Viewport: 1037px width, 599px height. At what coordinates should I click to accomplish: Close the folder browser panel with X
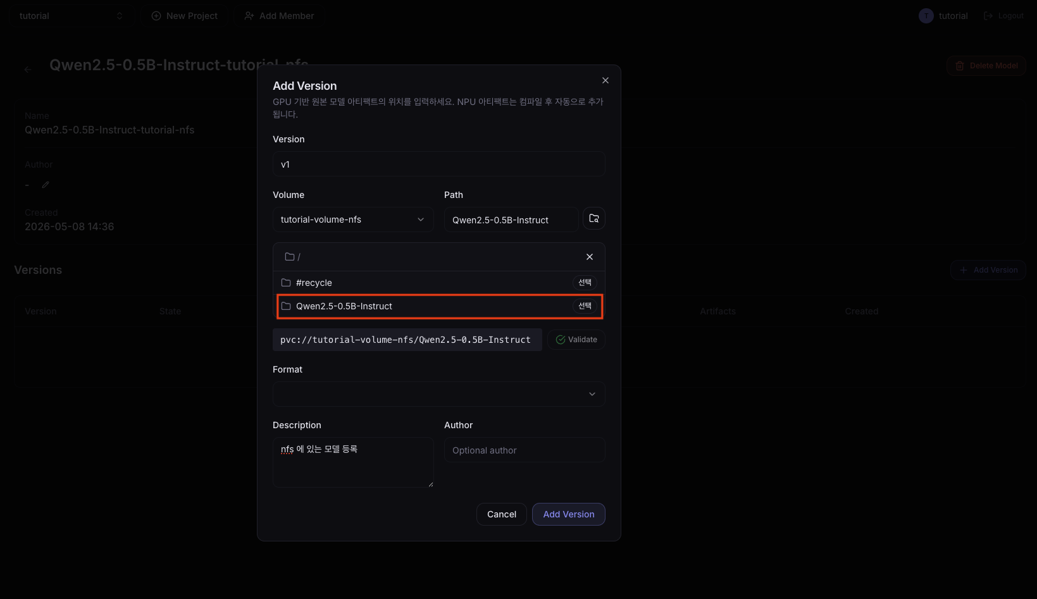click(590, 257)
